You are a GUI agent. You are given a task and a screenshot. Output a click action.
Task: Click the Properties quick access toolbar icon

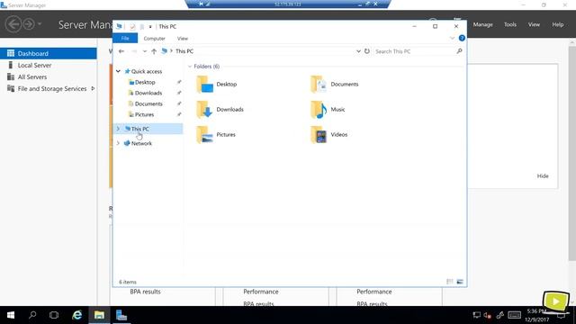[x=132, y=26]
